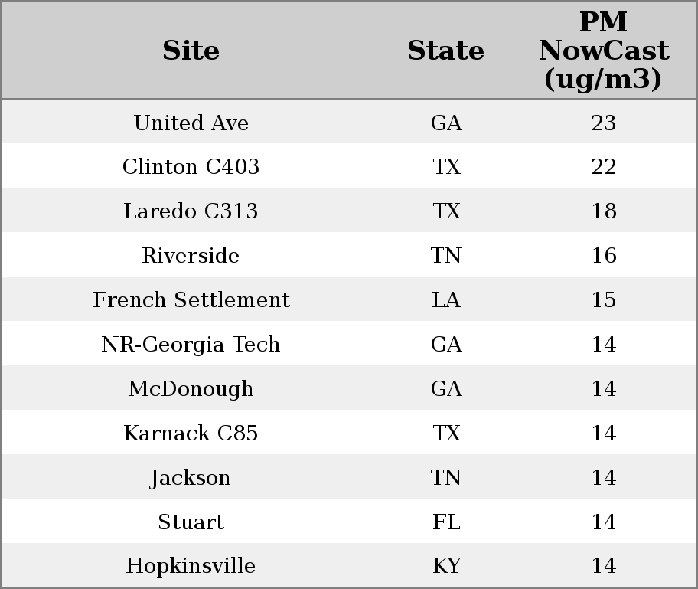This screenshot has width=698, height=589.
Task: Click the PM NowCast column header
Action: pos(603,51)
